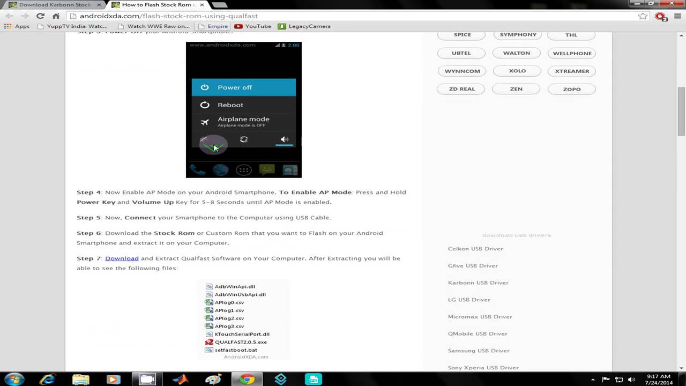Click the SYMPHONY brand button

[518, 35]
